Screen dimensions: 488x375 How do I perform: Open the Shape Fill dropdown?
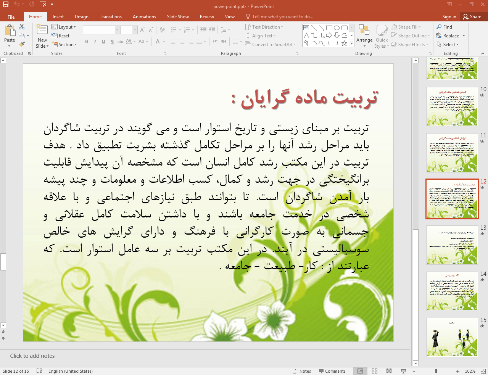(407, 27)
